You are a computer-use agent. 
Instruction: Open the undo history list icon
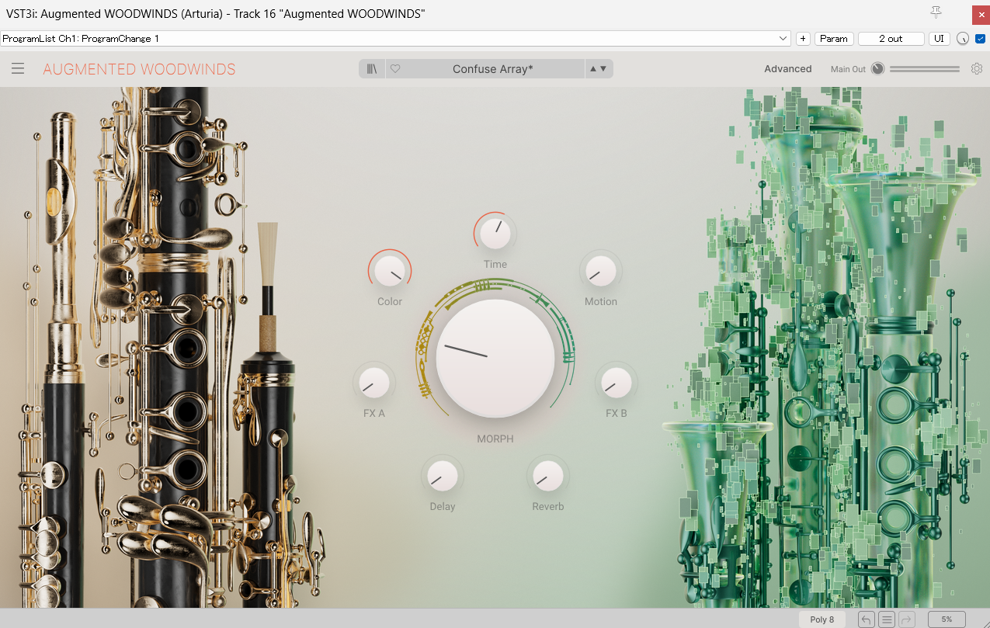pos(887,619)
